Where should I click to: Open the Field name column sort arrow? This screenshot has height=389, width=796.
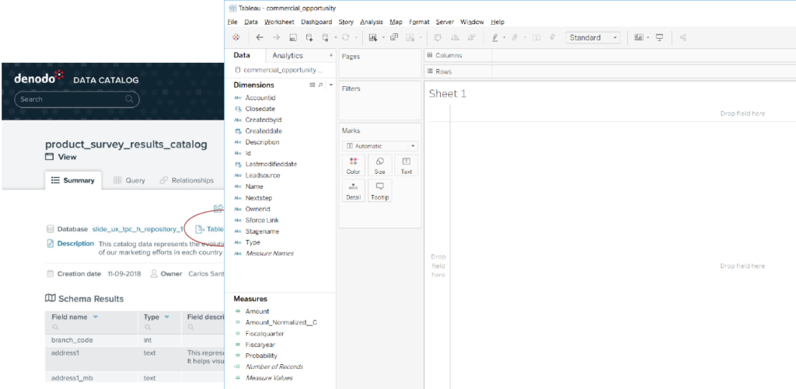tap(96, 317)
